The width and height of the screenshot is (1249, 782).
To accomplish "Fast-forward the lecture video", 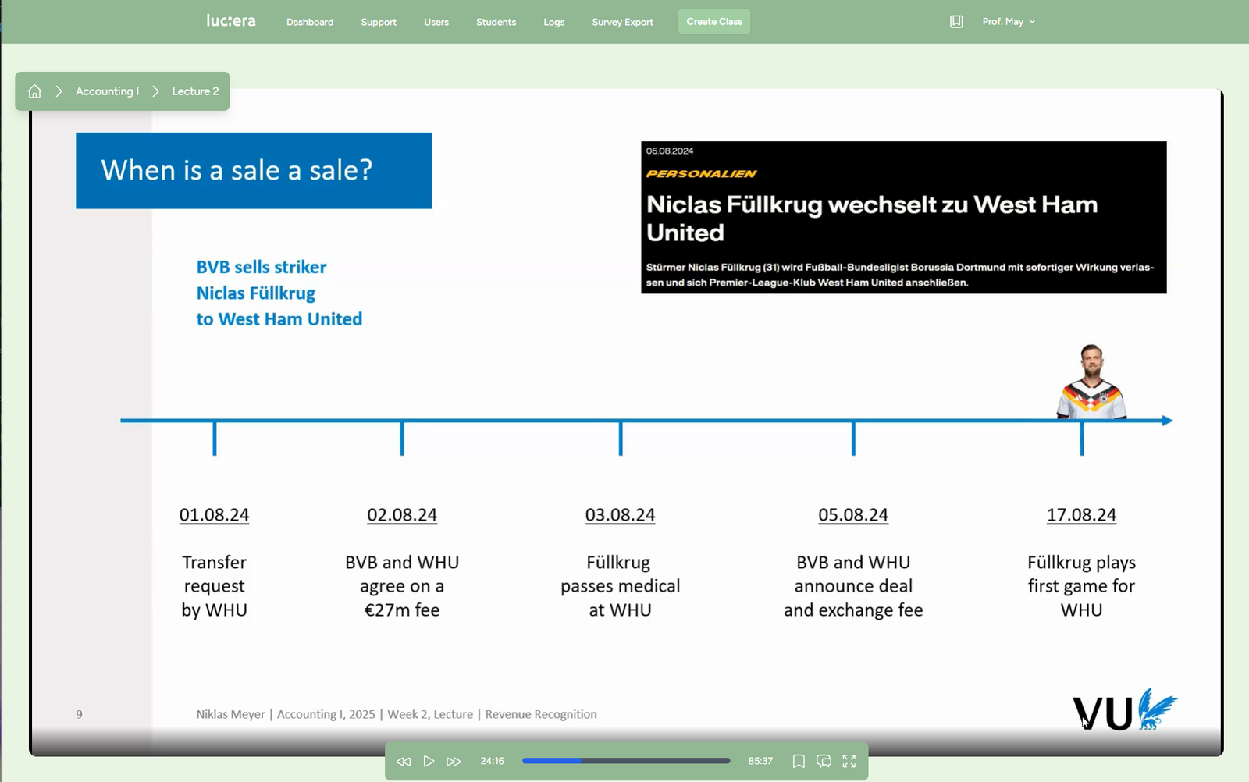I will pos(454,761).
